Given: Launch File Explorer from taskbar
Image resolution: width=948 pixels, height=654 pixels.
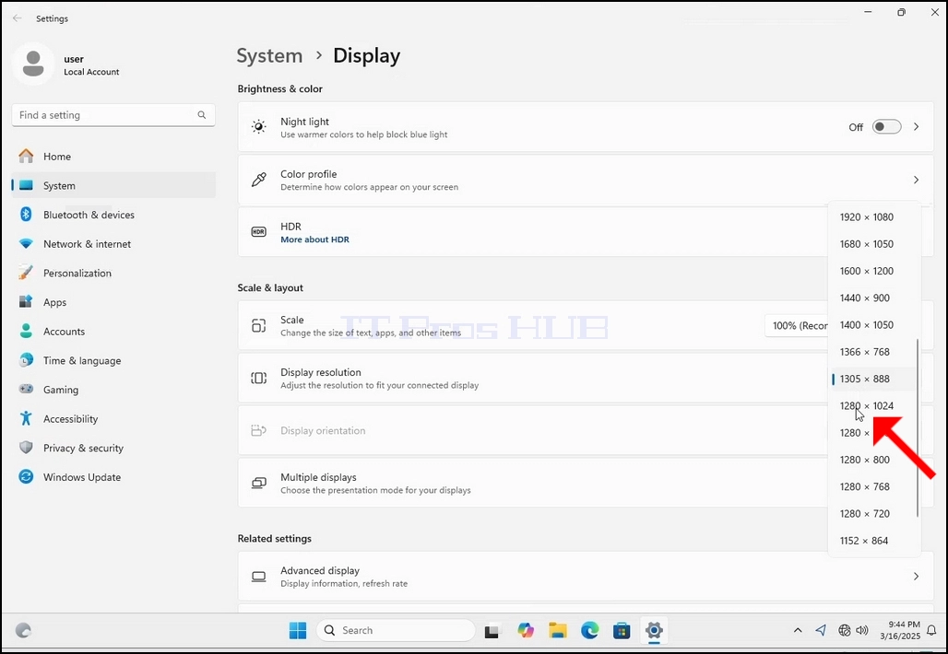Looking at the screenshot, I should [557, 630].
